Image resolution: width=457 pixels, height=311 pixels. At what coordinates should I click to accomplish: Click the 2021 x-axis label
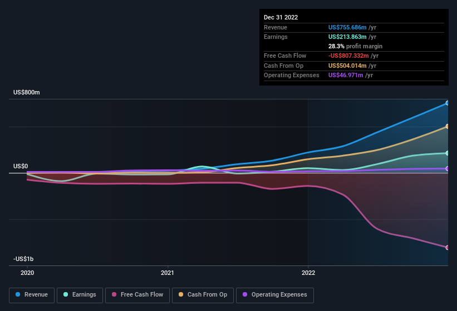point(168,273)
